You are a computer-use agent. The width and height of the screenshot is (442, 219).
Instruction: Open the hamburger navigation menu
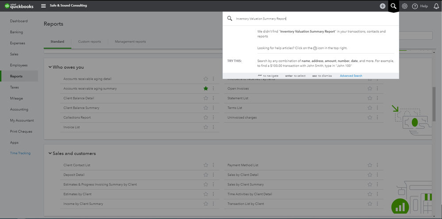click(43, 6)
